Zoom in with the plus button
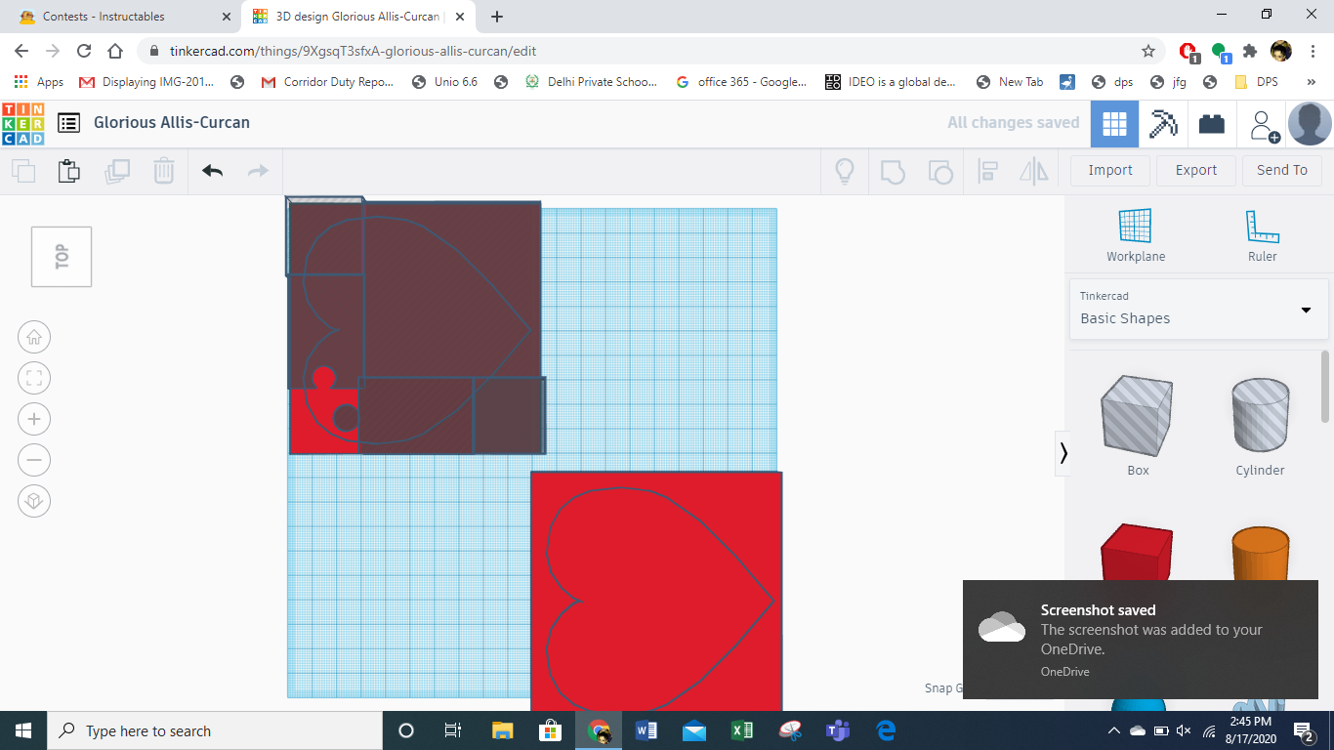Screen dimensions: 1334x750 (34, 420)
